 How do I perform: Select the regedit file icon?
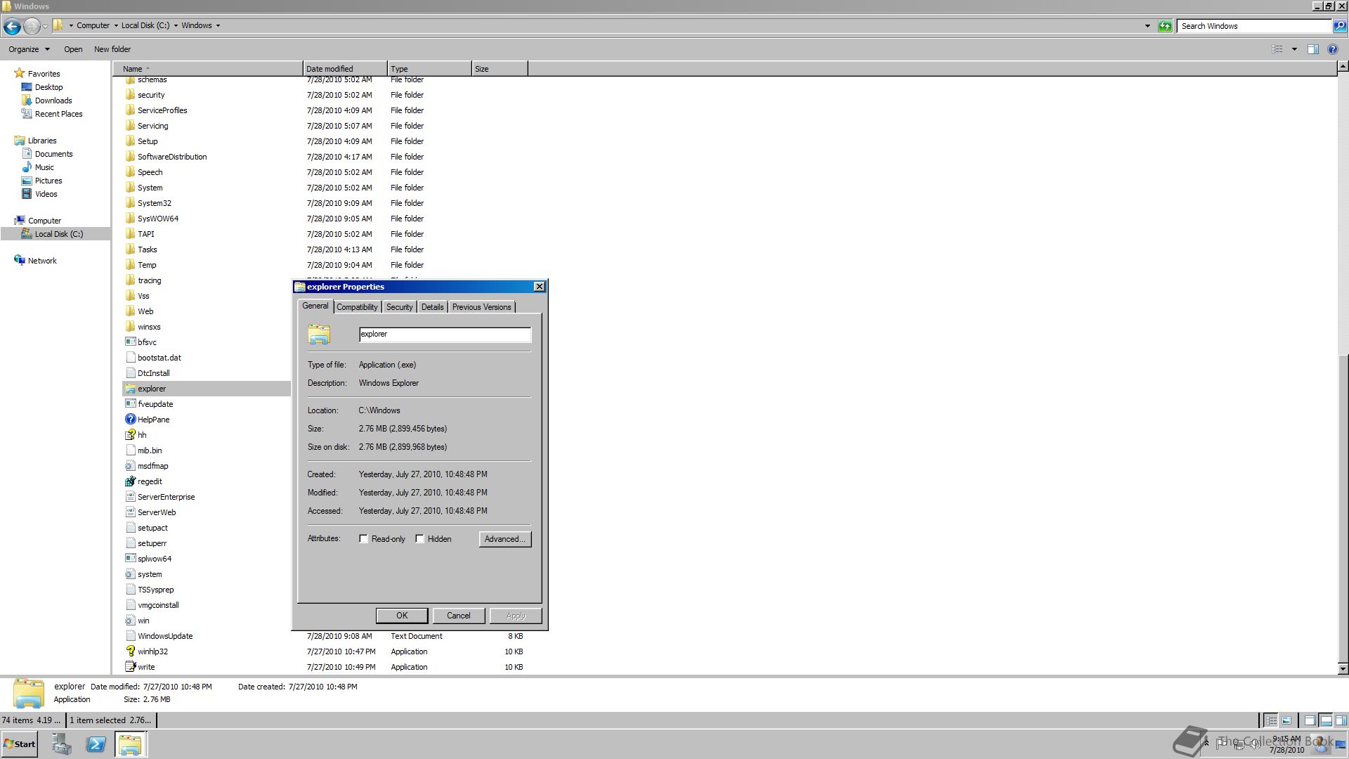click(x=130, y=481)
